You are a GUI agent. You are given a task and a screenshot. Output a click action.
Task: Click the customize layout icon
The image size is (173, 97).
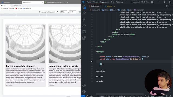(152, 2)
